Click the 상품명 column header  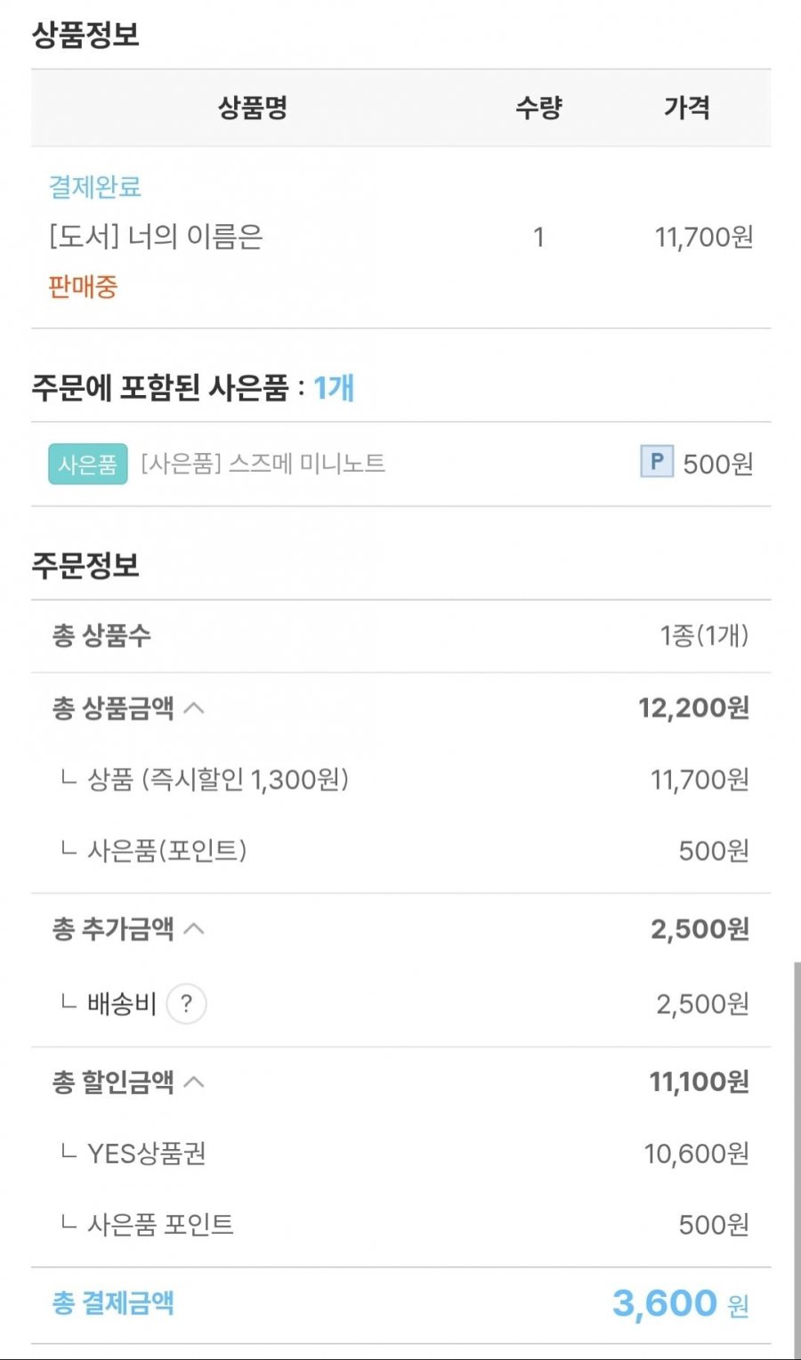pyautogui.click(x=253, y=109)
